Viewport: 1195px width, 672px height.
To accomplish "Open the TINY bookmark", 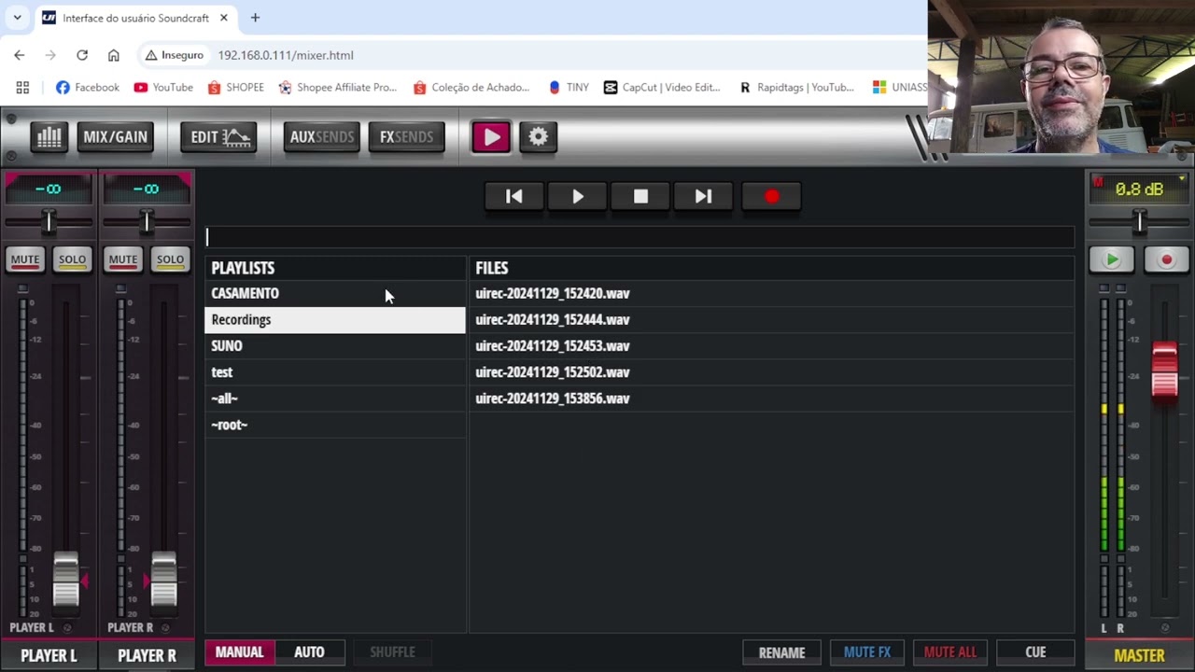I will (569, 87).
